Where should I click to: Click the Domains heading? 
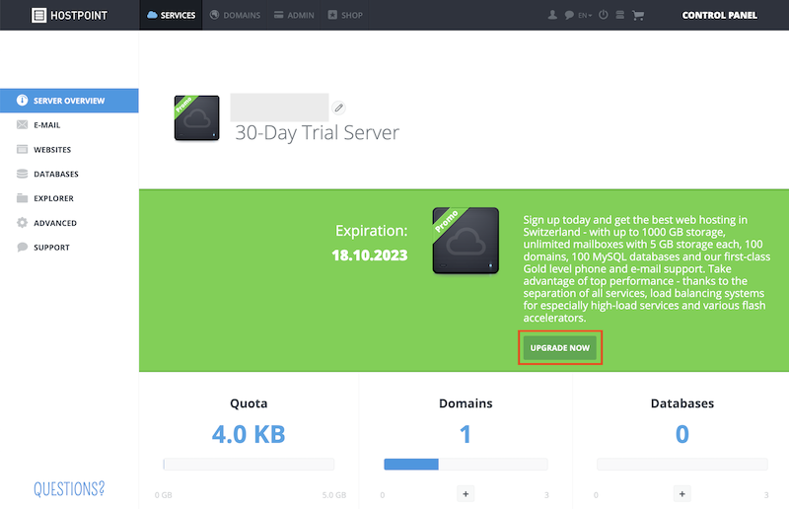(466, 403)
